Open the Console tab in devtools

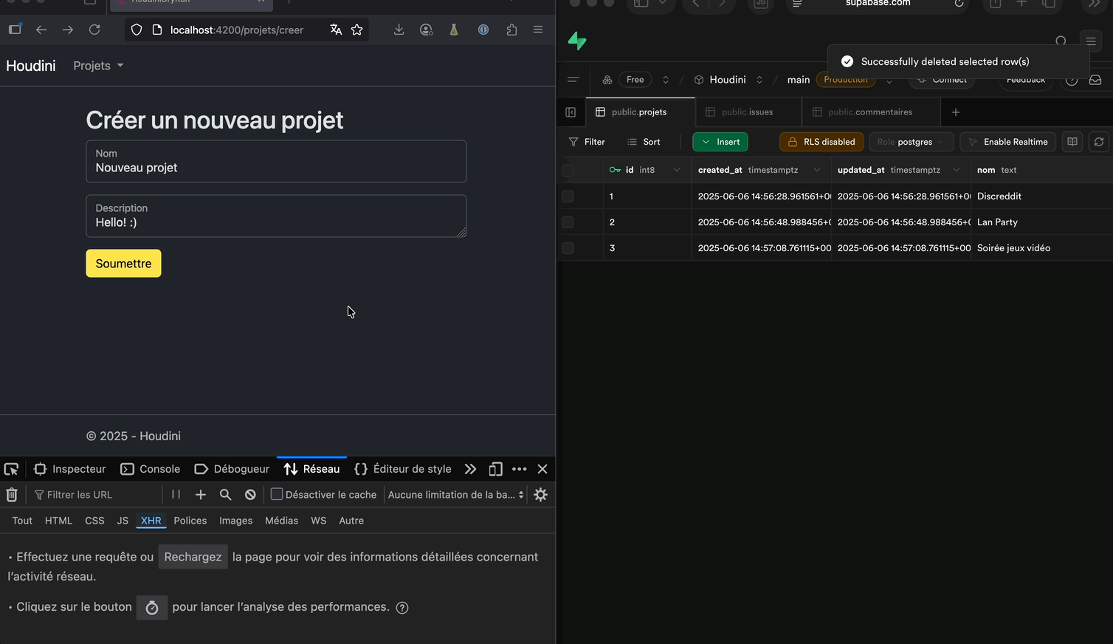[151, 469]
